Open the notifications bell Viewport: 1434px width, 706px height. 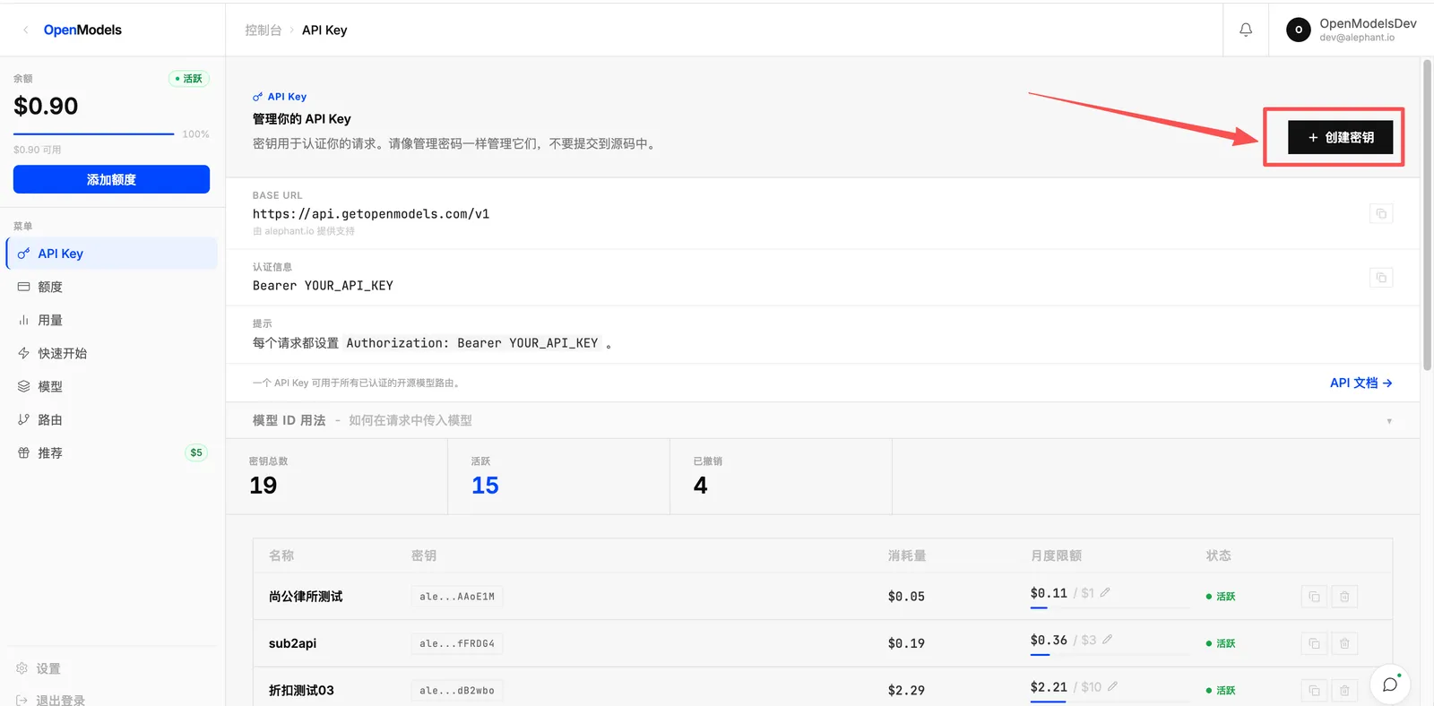[1246, 30]
